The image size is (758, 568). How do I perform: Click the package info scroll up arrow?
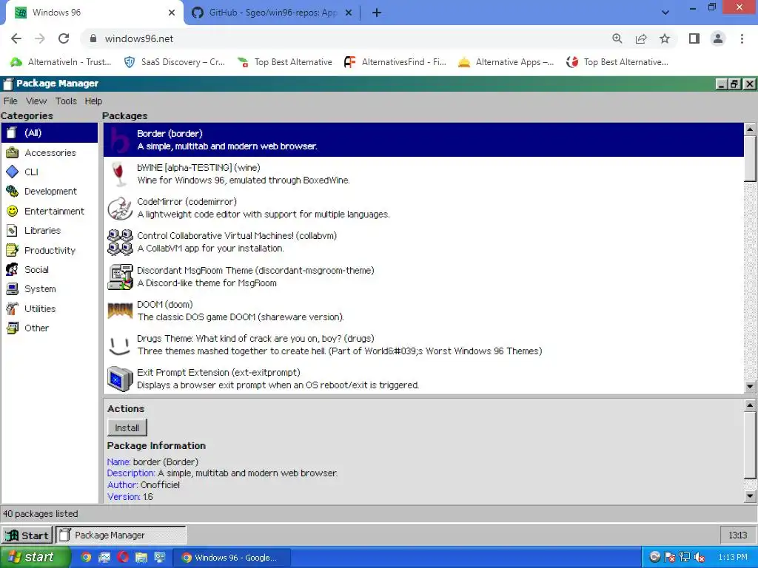pyautogui.click(x=750, y=405)
